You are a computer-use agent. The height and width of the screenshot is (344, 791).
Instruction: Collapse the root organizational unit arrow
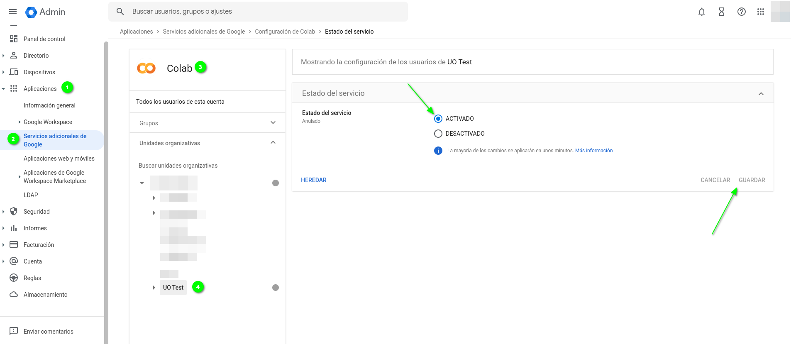(142, 183)
